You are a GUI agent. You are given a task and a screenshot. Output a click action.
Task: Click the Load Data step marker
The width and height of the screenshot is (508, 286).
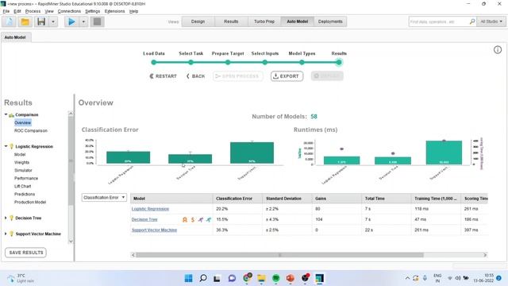click(x=154, y=62)
